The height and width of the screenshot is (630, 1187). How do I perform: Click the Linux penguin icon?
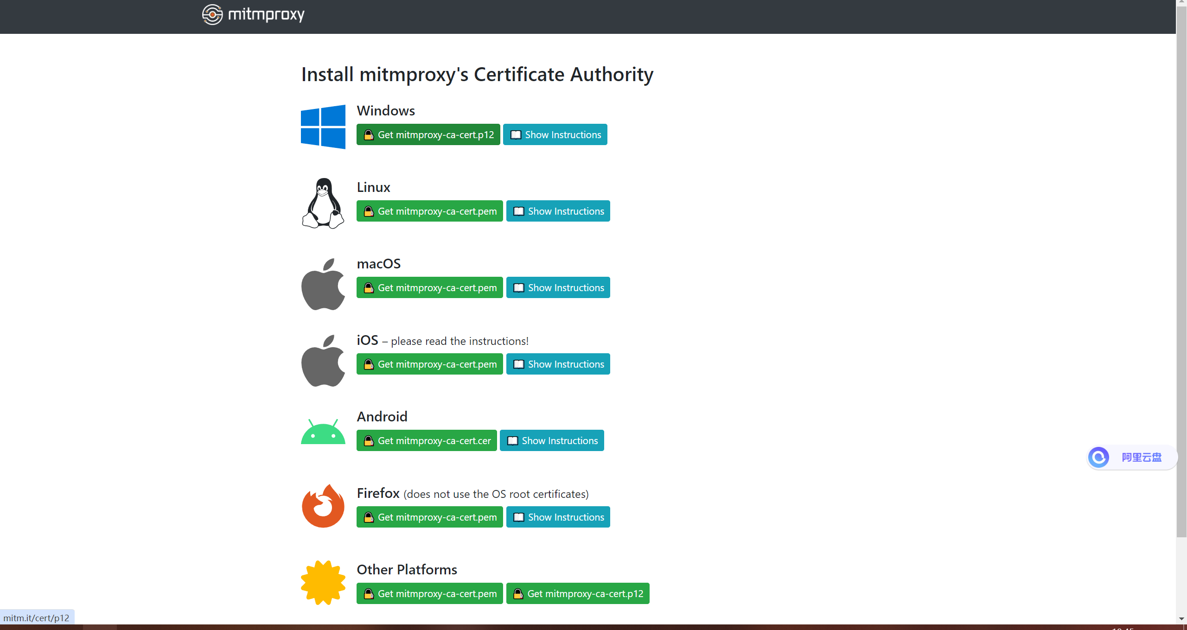point(323,203)
